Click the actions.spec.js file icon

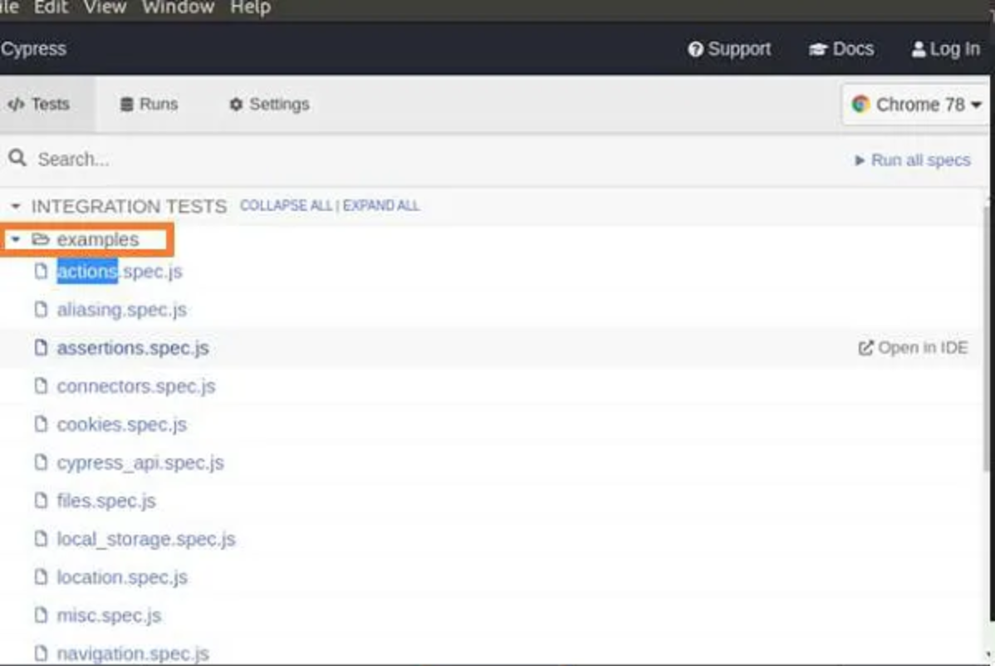tap(41, 272)
